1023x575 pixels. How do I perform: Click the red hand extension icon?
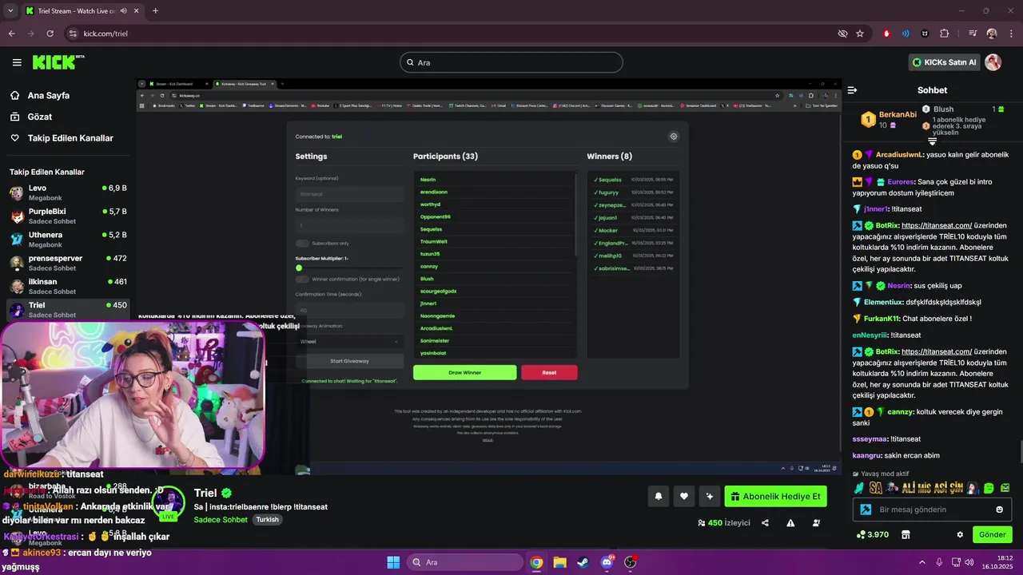pyautogui.click(x=886, y=34)
